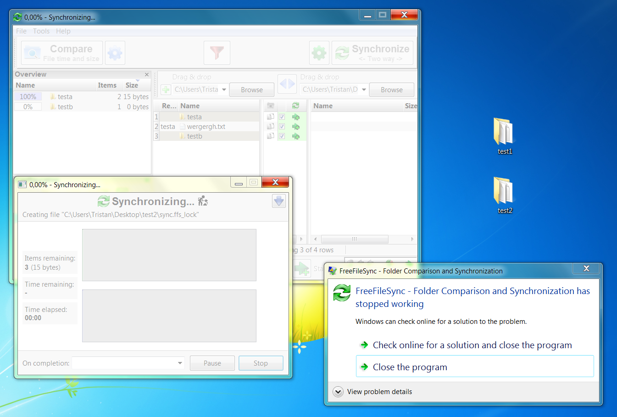The image size is (617, 417).
Task: Choose Close the program option
Action: click(475, 367)
